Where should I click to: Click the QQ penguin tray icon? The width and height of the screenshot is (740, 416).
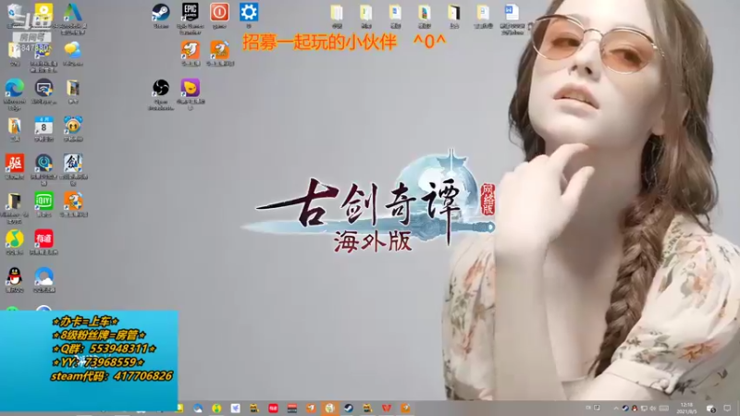[635, 409]
